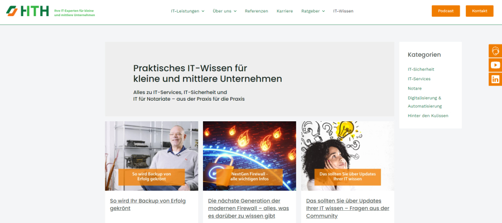Go to the Referenzen menu item
This screenshot has width=502, height=223.
pyautogui.click(x=256, y=11)
